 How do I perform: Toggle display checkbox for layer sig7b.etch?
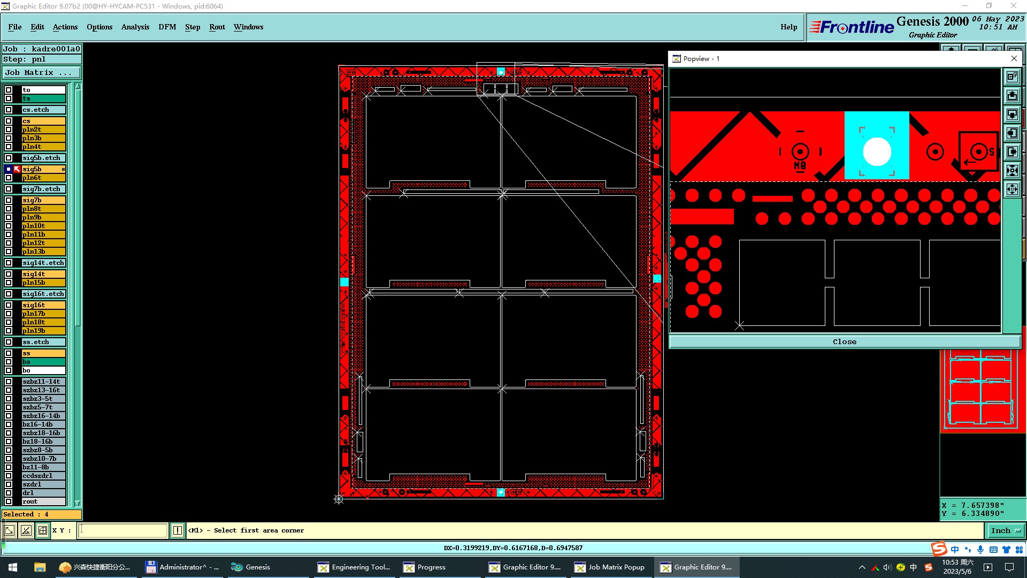9,189
